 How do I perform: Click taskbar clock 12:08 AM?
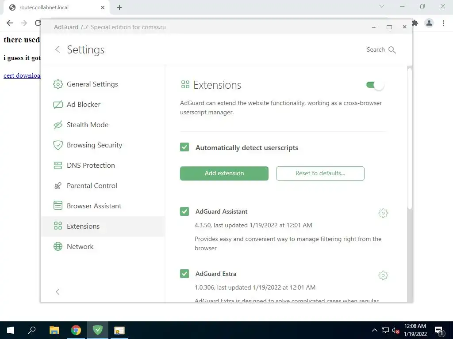415,326
